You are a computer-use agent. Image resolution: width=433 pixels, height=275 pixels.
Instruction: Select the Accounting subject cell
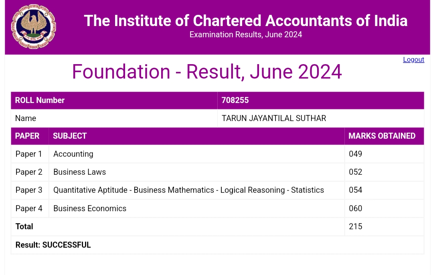pos(73,154)
